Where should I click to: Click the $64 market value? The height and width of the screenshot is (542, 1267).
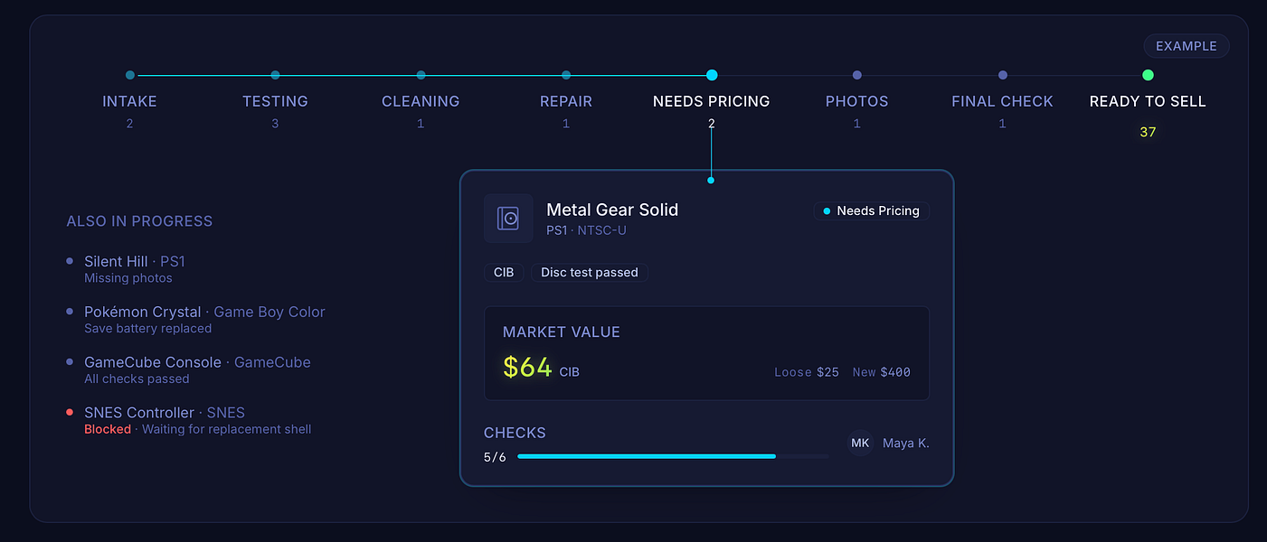tap(527, 368)
